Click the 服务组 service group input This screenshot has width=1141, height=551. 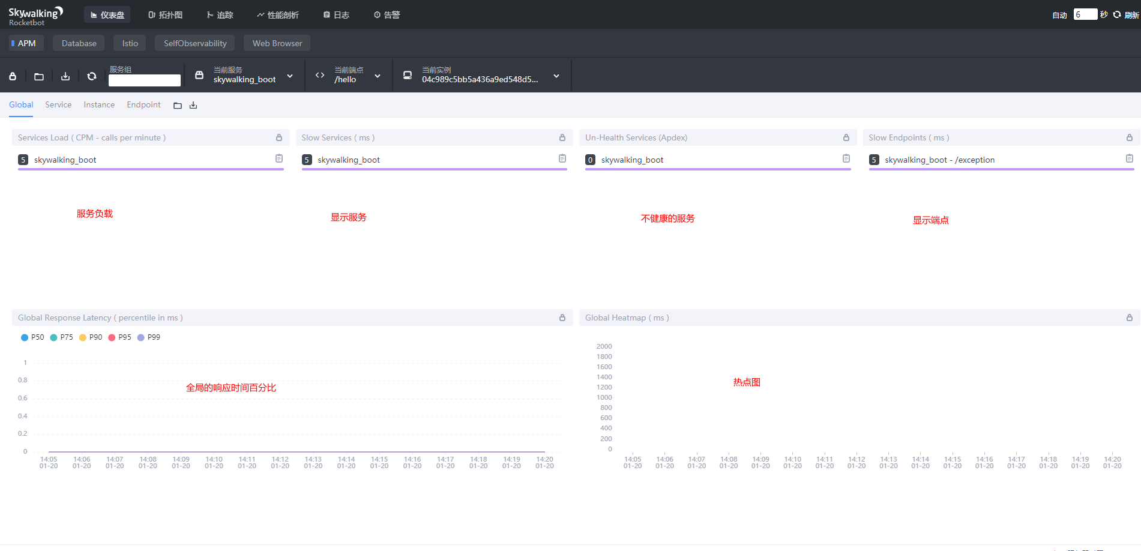145,80
